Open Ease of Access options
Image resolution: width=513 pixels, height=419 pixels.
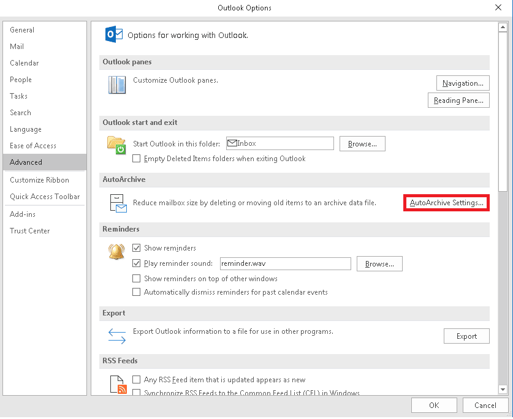45,146
